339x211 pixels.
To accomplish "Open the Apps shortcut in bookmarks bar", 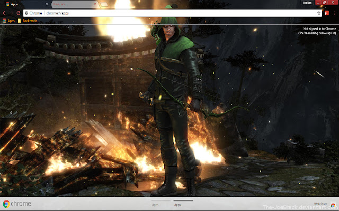I will point(8,21).
